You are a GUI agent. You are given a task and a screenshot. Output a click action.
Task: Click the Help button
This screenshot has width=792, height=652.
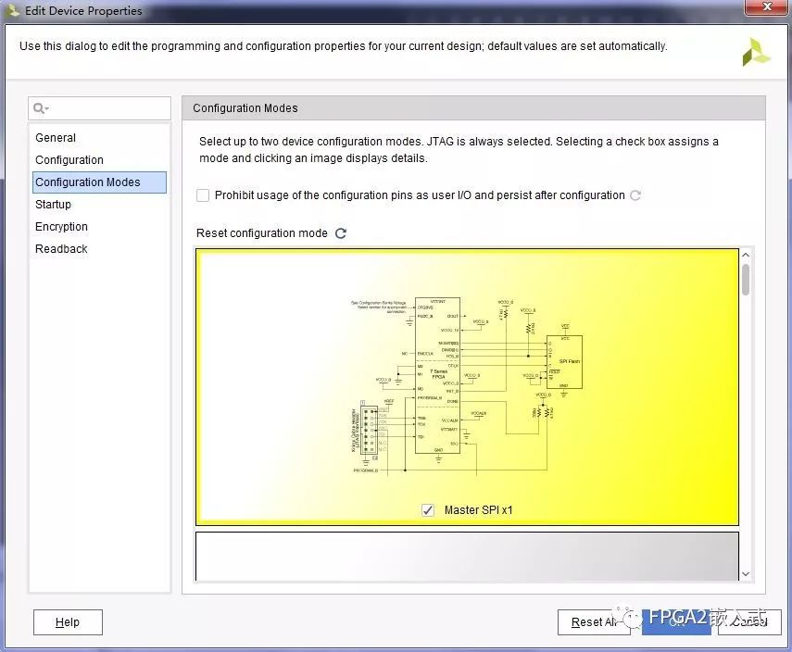[68, 622]
